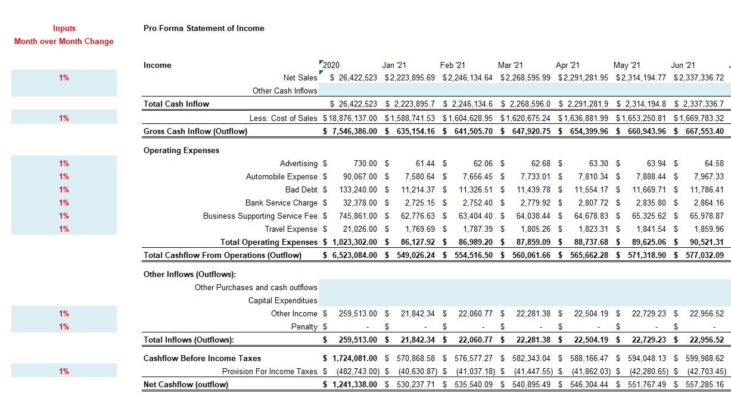Click the Penalty 1% growth rate

pos(64,326)
